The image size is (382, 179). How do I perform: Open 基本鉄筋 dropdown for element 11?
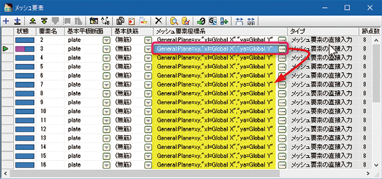click(148, 120)
